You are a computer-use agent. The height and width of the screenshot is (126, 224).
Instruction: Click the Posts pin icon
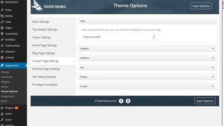2,10
